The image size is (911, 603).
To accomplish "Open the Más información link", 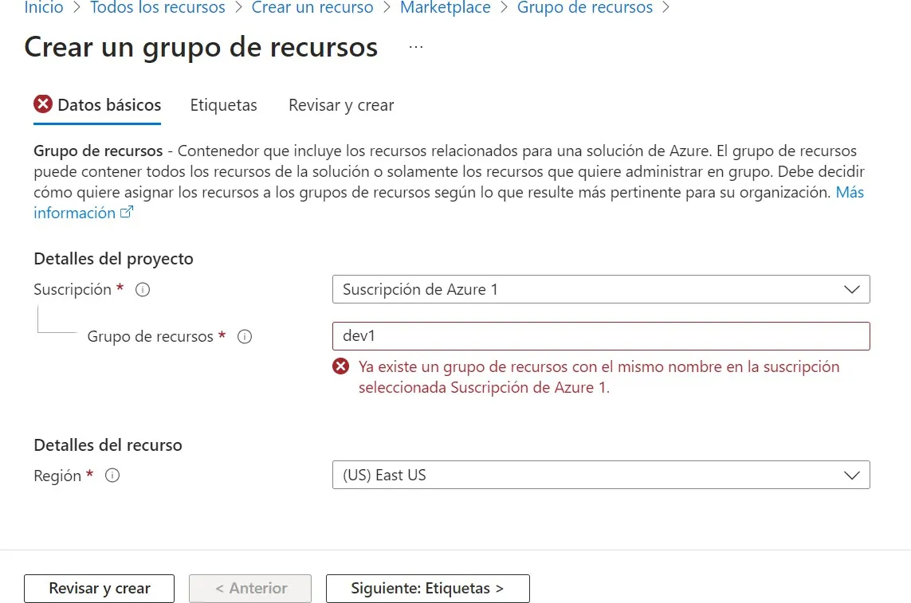I will [x=850, y=193].
